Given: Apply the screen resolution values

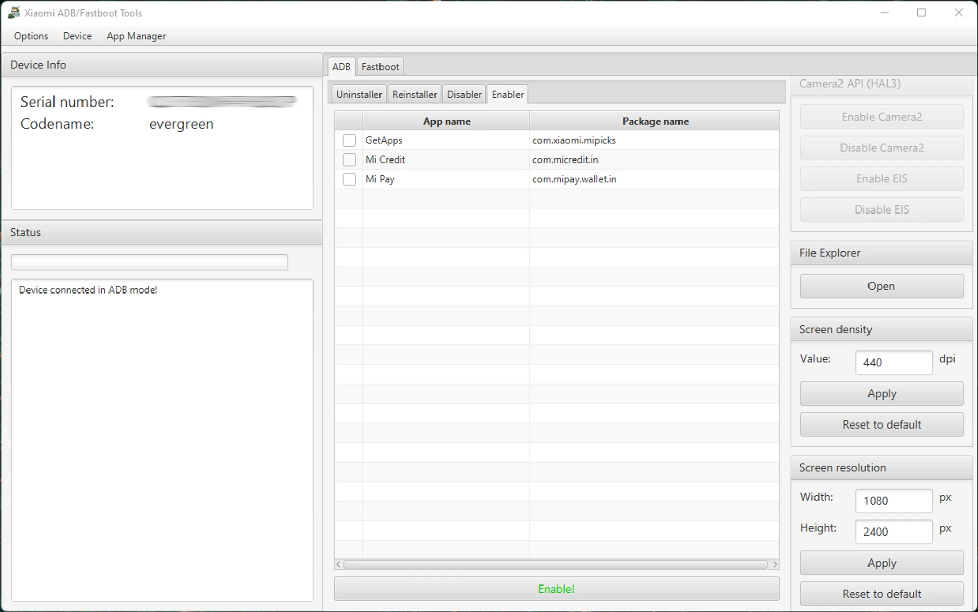Looking at the screenshot, I should [x=882, y=563].
